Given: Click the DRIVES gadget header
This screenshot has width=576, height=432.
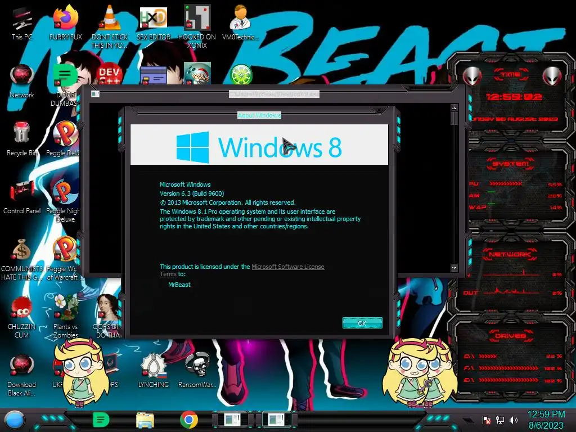Looking at the screenshot, I should 511,336.
